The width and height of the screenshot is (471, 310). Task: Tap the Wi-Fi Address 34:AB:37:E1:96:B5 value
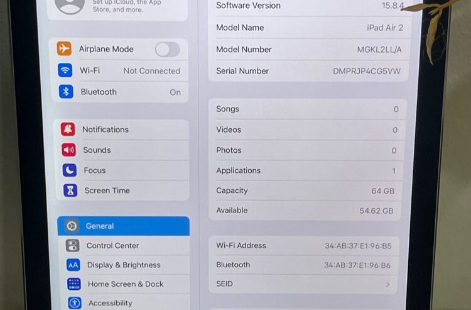point(358,246)
